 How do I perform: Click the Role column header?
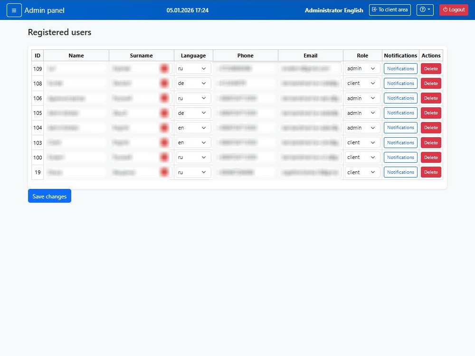click(x=362, y=56)
